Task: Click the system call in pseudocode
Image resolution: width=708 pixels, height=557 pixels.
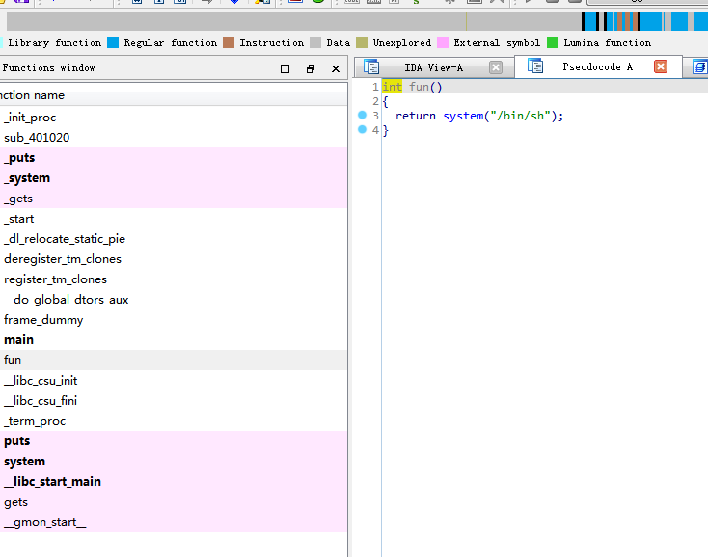Action: click(463, 116)
